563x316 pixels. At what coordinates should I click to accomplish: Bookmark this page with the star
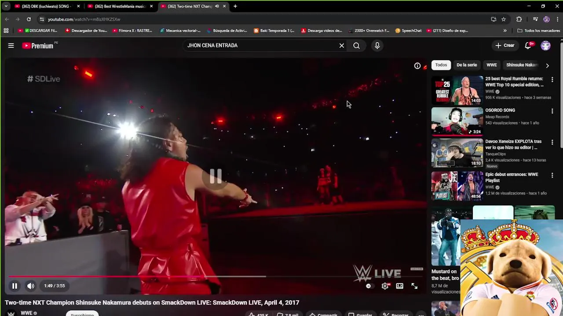(504, 19)
